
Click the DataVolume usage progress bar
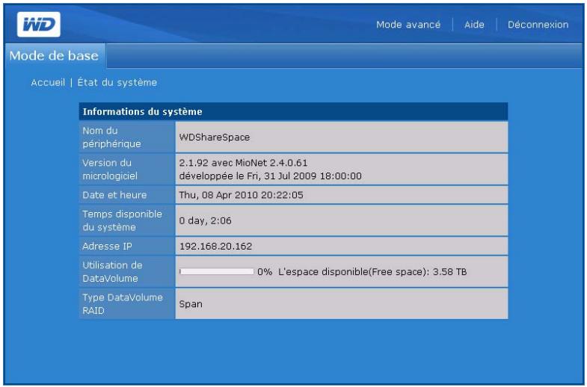click(216, 271)
